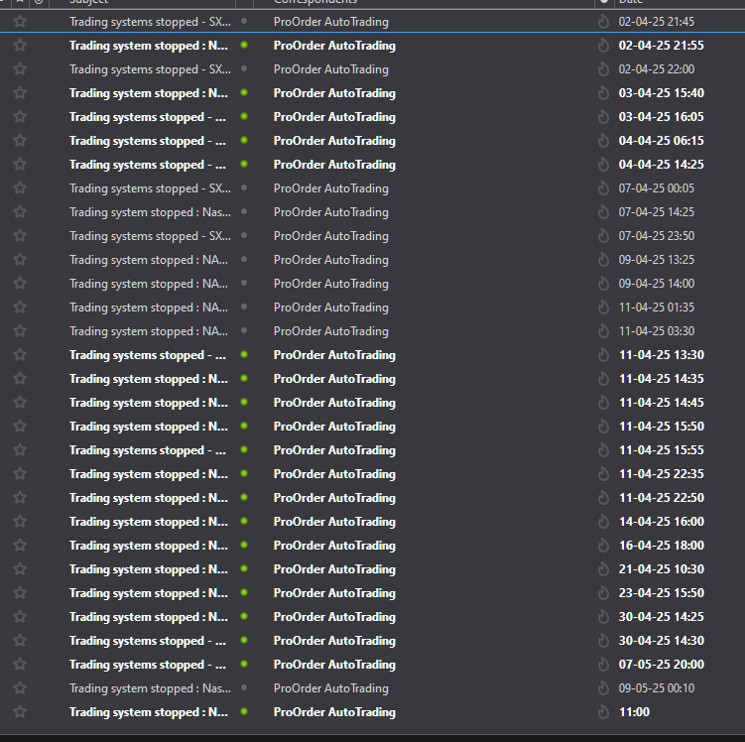
Task: Mark message 09-05-25 00:10 as junk
Action: point(603,687)
